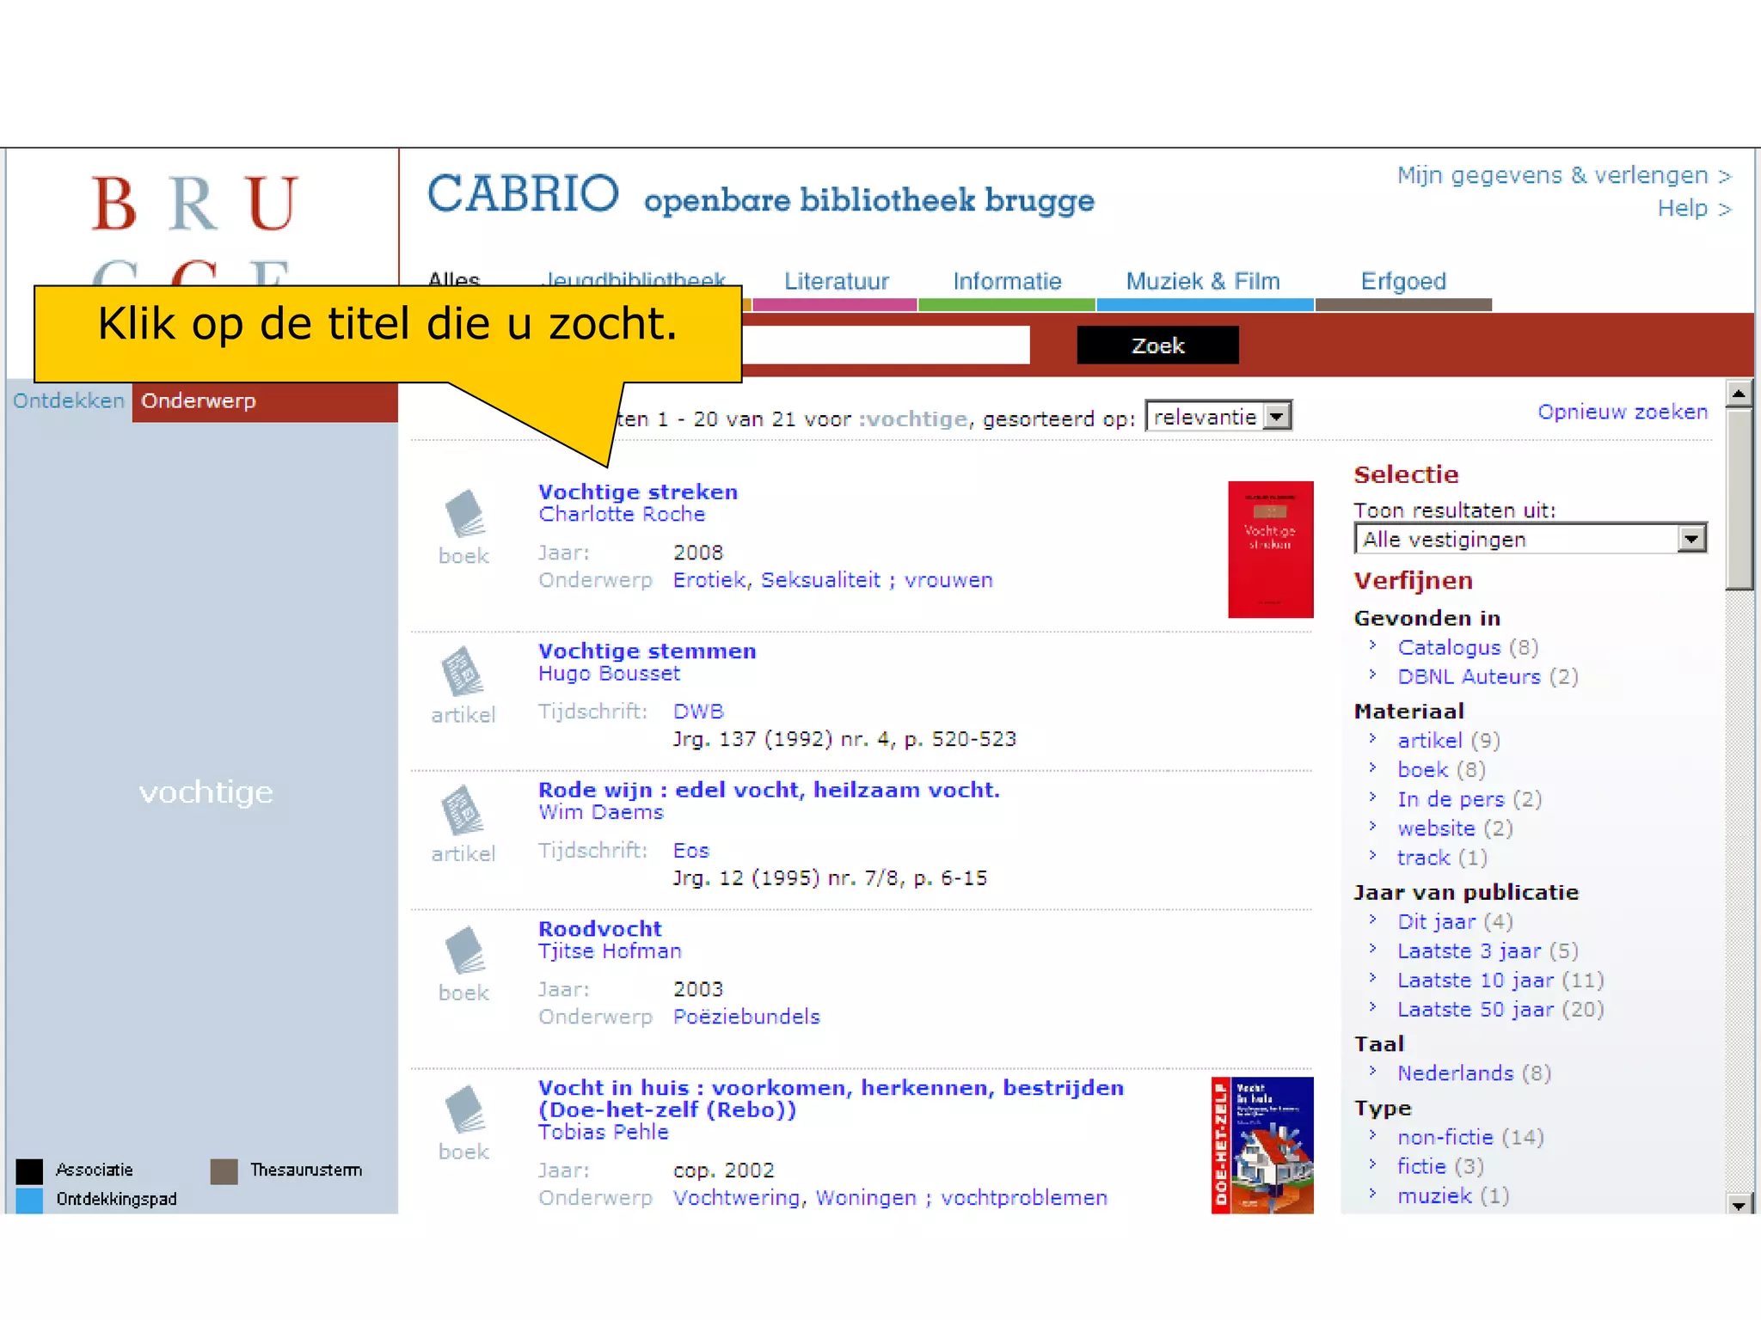This screenshot has width=1761, height=1320.
Task: Switch to the Informatie tab
Action: (1007, 282)
